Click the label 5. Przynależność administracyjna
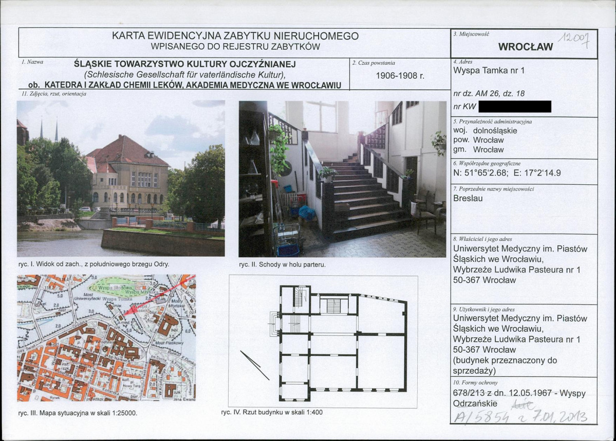The image size is (616, 441). coord(492,121)
